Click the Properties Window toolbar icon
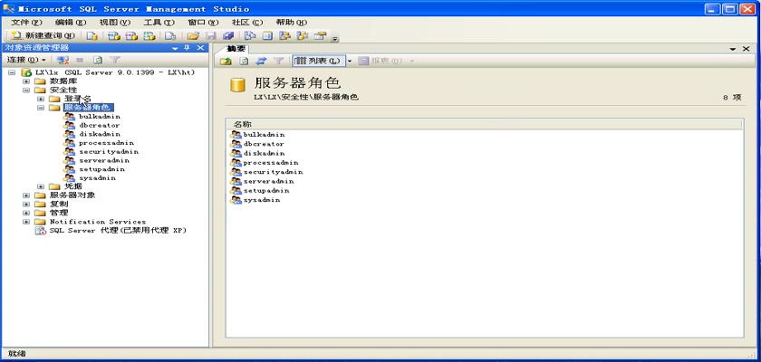This screenshot has height=362, width=761. pyautogui.click(x=320, y=36)
